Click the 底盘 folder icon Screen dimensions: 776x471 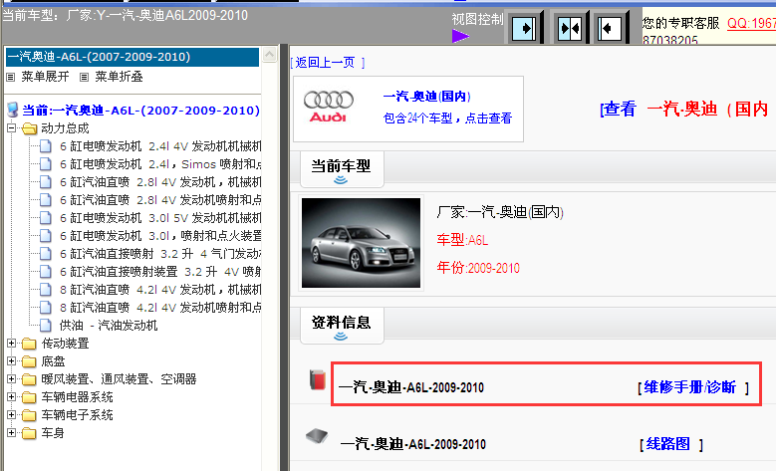coord(29,361)
